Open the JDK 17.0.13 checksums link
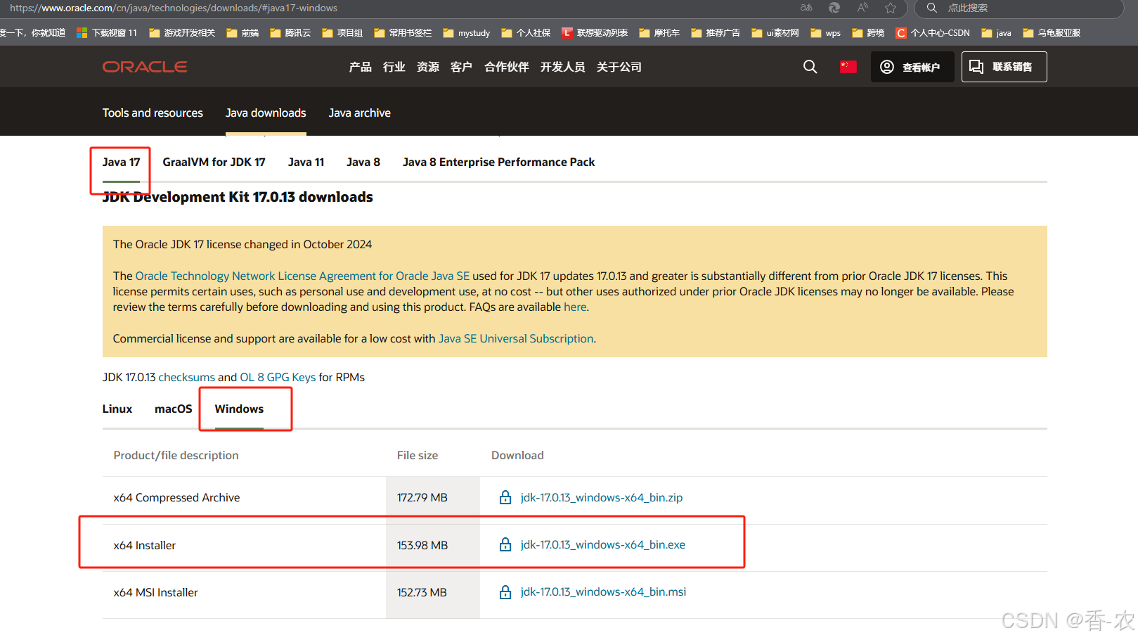 186,377
